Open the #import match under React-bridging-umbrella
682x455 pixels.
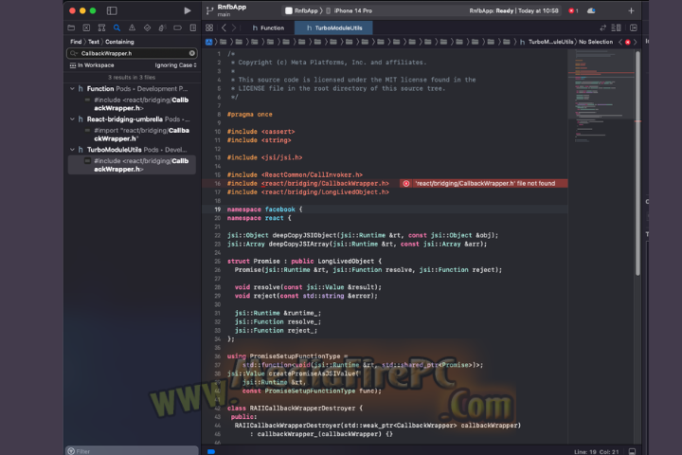[136, 135]
